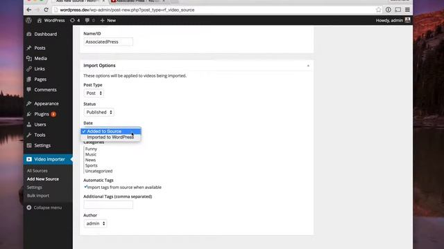Open comments bubble in admin bar
Viewport: 444px width, 249px height.
point(89,20)
